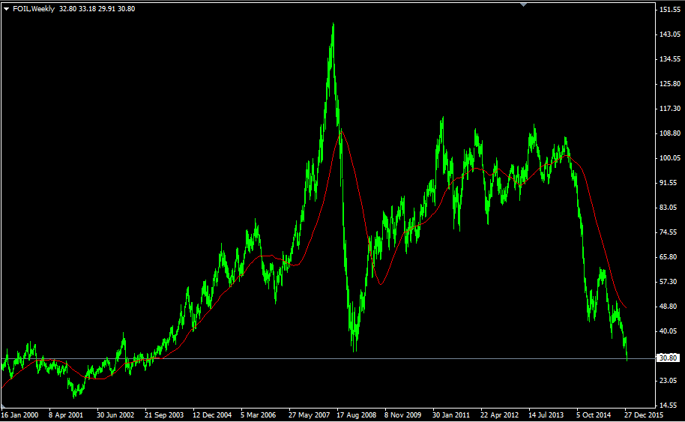Click the 23.05 price scale label
Image resolution: width=685 pixels, height=422 pixels.
[670, 381]
